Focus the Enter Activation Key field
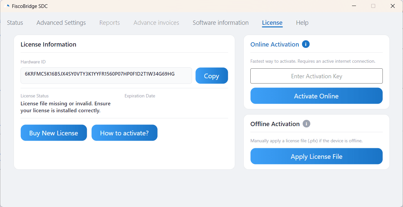The image size is (403, 207). (x=316, y=76)
